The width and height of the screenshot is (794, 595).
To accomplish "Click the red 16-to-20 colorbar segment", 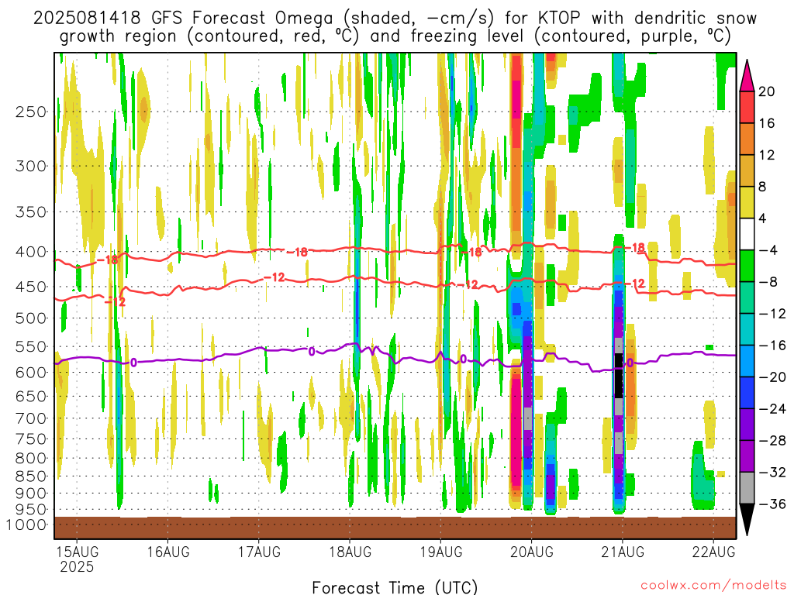I will tap(747, 107).
